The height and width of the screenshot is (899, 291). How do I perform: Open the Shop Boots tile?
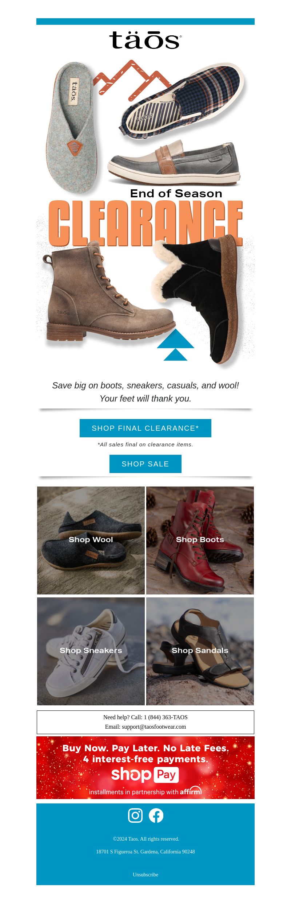(x=200, y=540)
